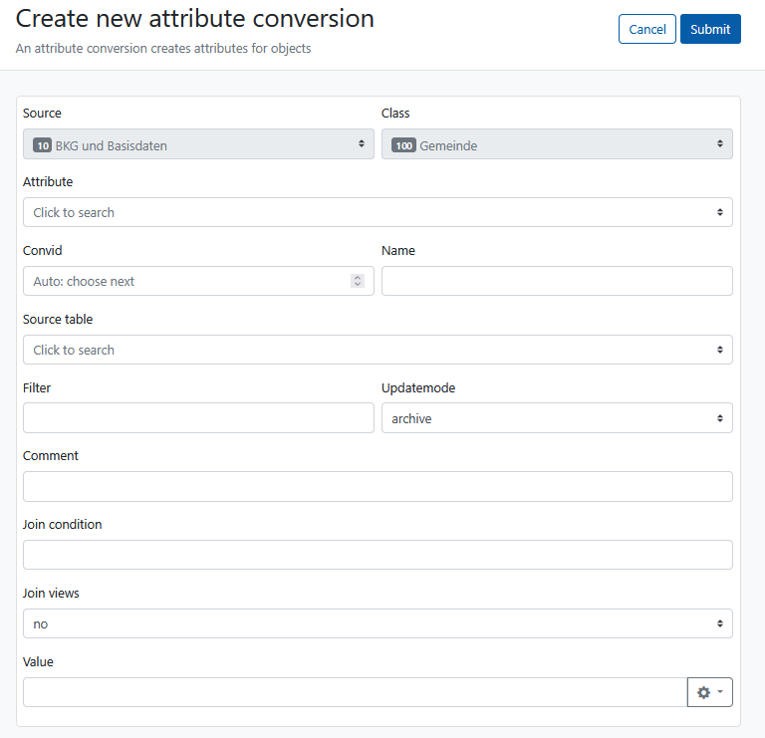Image resolution: width=765 pixels, height=738 pixels.
Task: Focus the Name text field
Action: click(557, 281)
